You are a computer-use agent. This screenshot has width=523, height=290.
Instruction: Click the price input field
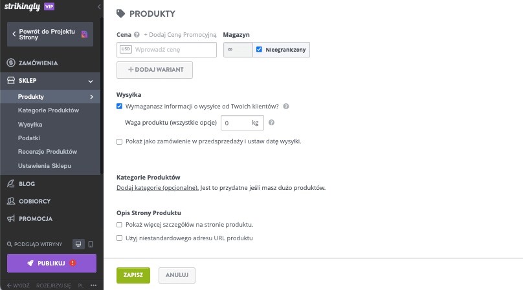166,50
